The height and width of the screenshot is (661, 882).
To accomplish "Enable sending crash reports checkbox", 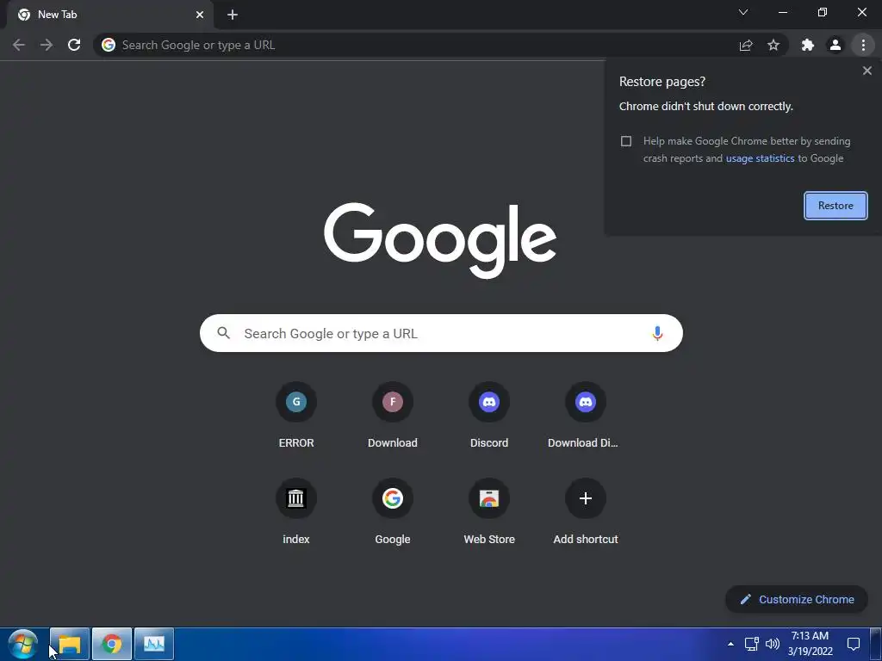I will pos(626,141).
